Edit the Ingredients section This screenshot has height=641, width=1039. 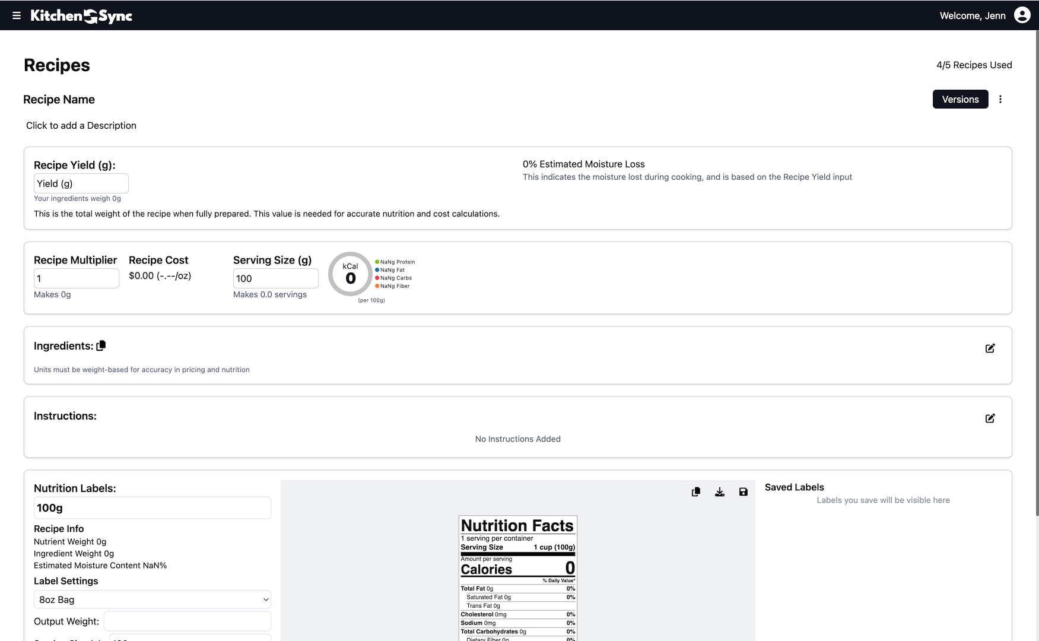click(x=990, y=348)
